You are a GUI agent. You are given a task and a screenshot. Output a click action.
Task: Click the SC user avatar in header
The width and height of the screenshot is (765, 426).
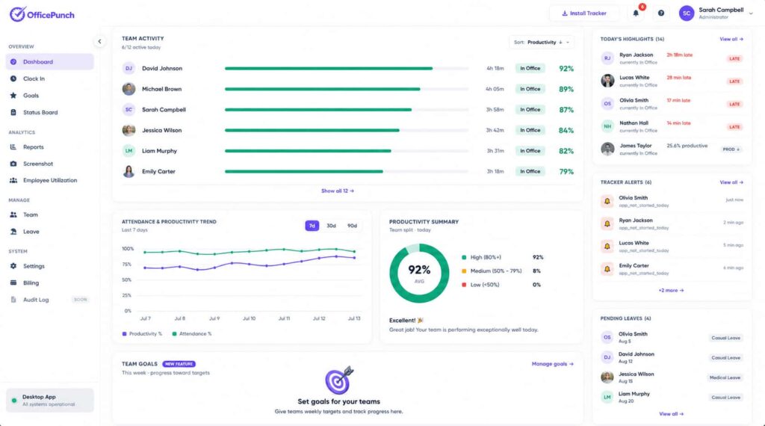click(x=686, y=13)
